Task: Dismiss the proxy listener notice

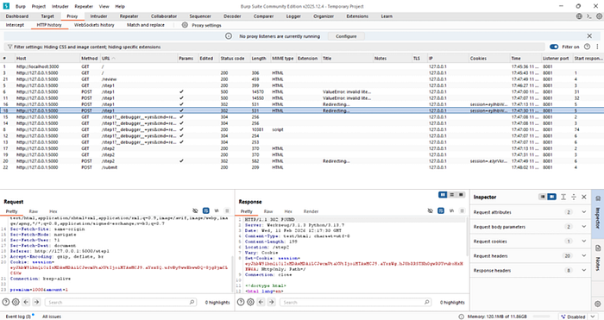Action: pyautogui.click(x=589, y=36)
